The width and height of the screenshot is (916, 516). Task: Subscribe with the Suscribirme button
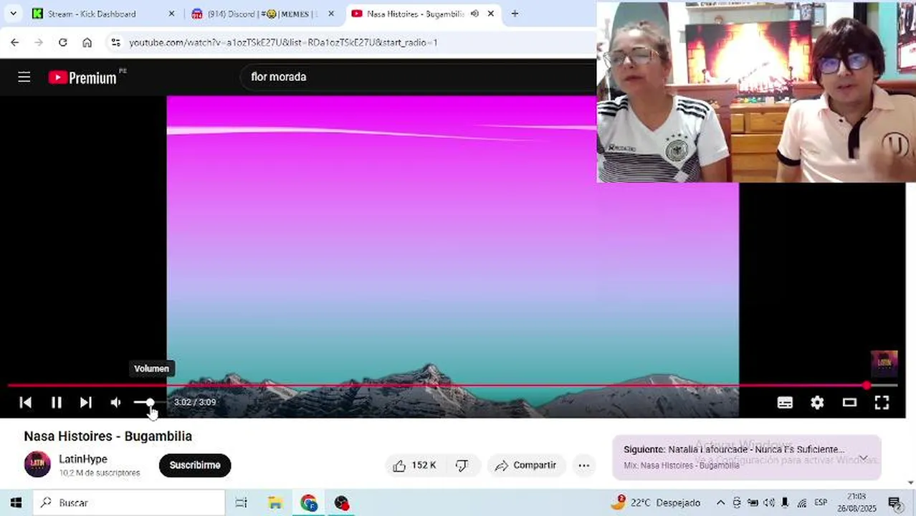[195, 465]
